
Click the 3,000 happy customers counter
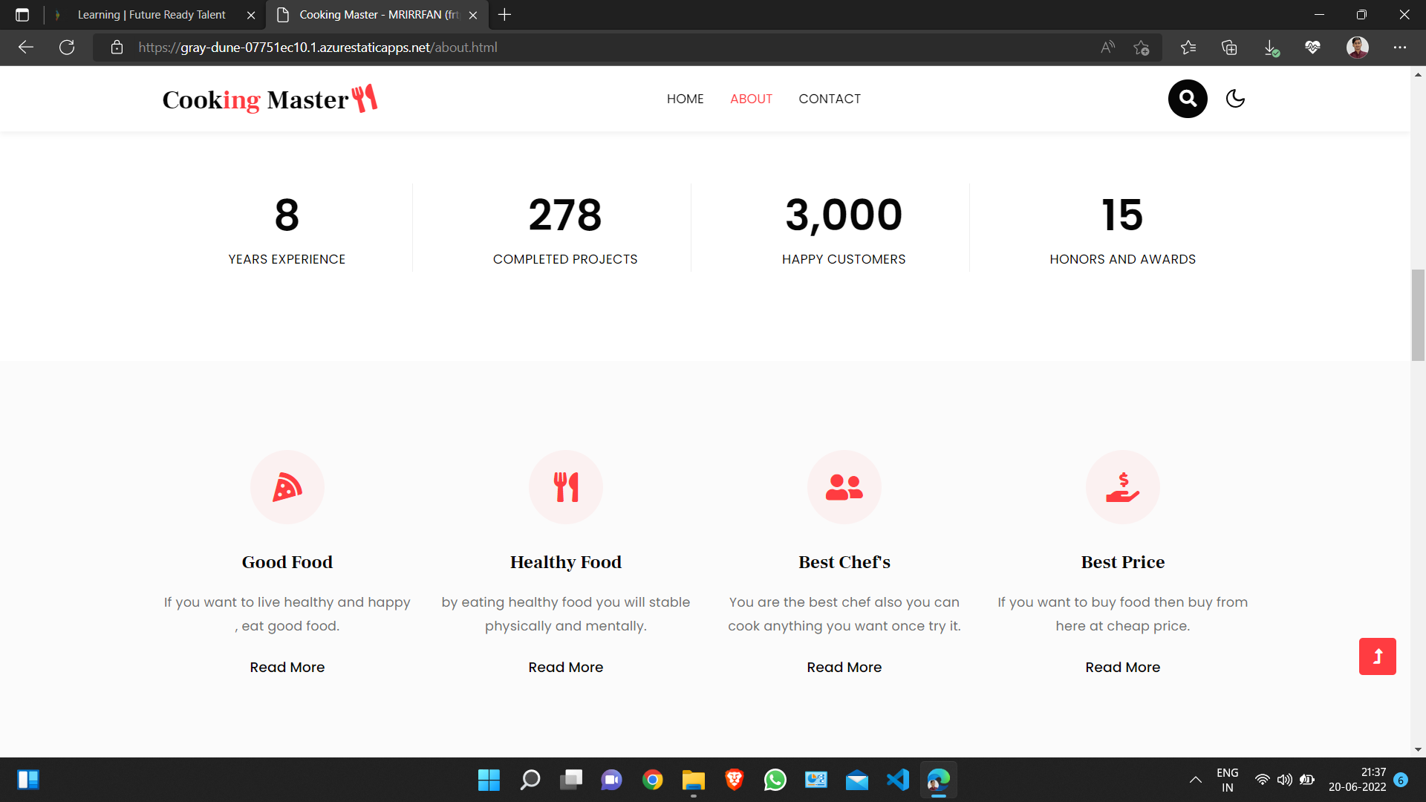pos(844,215)
